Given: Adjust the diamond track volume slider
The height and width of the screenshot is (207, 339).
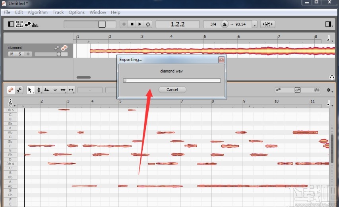Looking at the screenshot, I should 51,54.
